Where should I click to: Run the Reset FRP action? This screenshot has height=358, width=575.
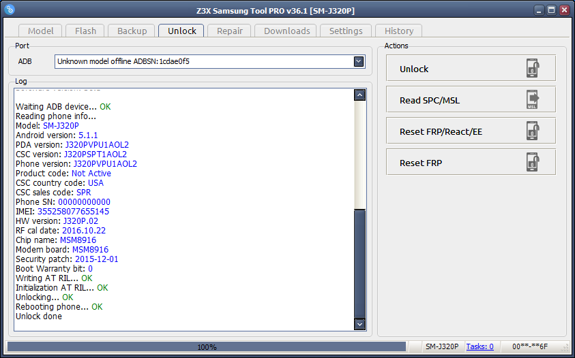point(471,162)
